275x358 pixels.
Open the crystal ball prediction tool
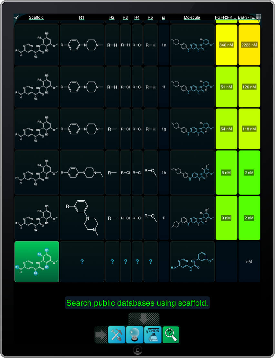pyautogui.click(x=135, y=335)
